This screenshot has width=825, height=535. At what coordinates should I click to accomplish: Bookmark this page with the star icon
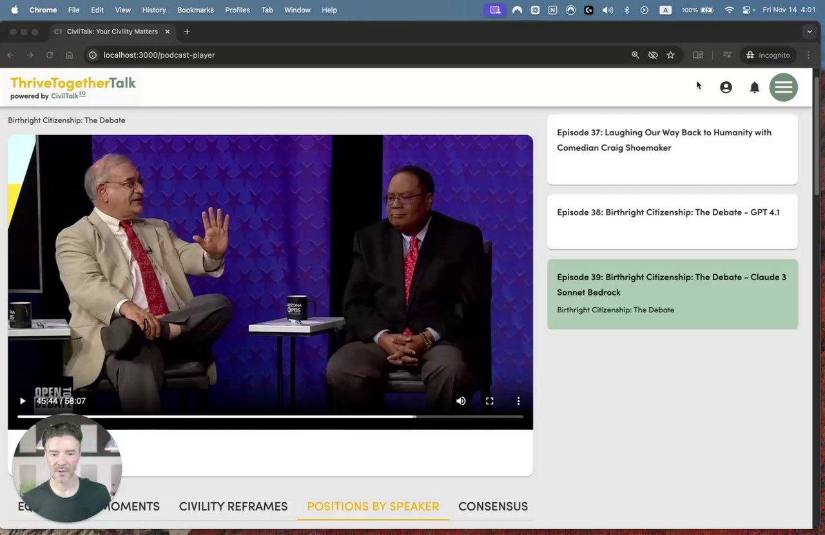point(670,55)
